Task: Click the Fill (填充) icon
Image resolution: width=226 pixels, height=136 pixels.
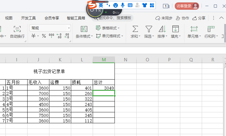Action: [175, 29]
